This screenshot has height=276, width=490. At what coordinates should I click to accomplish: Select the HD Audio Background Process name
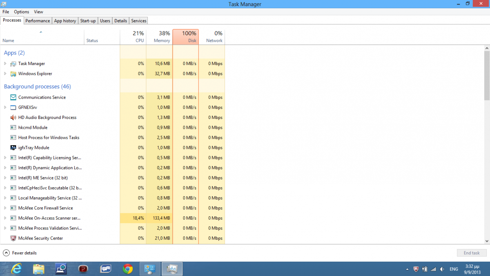[47, 117]
